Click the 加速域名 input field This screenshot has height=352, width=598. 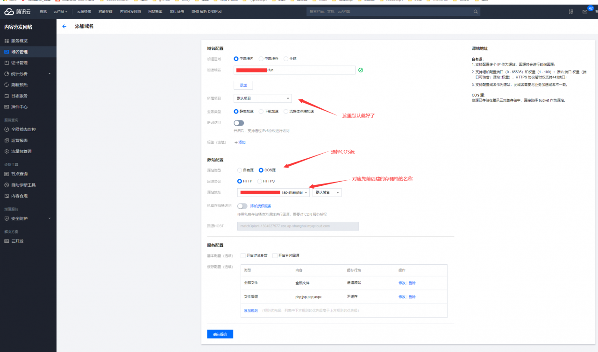(x=294, y=70)
